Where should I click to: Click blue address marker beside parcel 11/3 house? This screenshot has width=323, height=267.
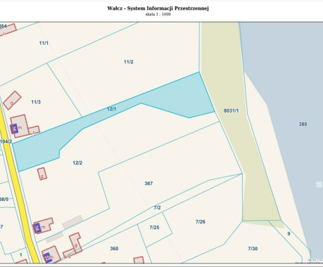14,129
